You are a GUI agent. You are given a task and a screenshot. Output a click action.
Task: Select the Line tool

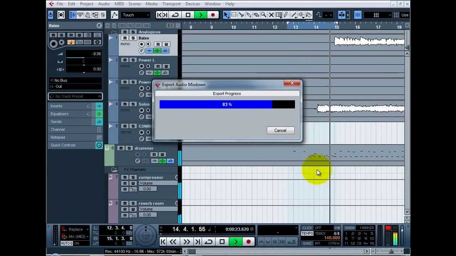pos(294,15)
